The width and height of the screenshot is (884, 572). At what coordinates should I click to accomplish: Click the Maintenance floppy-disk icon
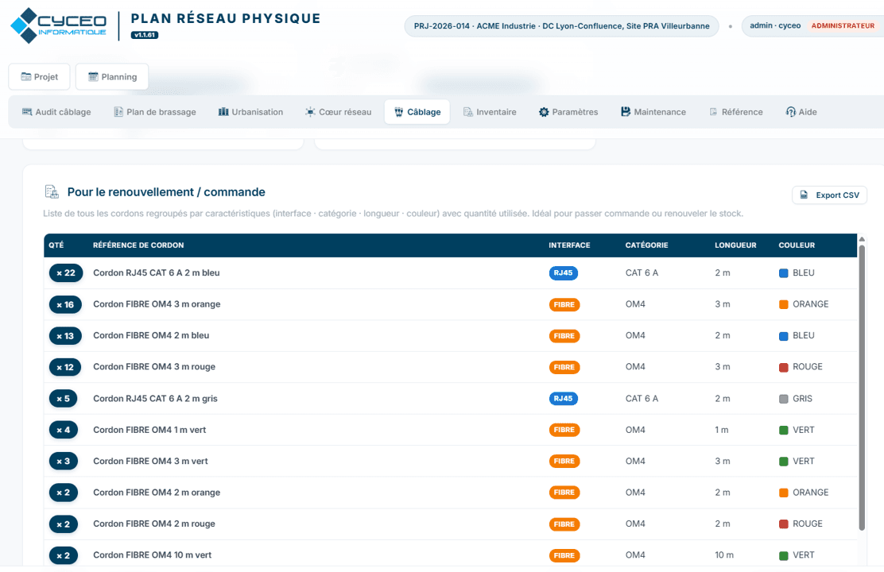pyautogui.click(x=625, y=111)
